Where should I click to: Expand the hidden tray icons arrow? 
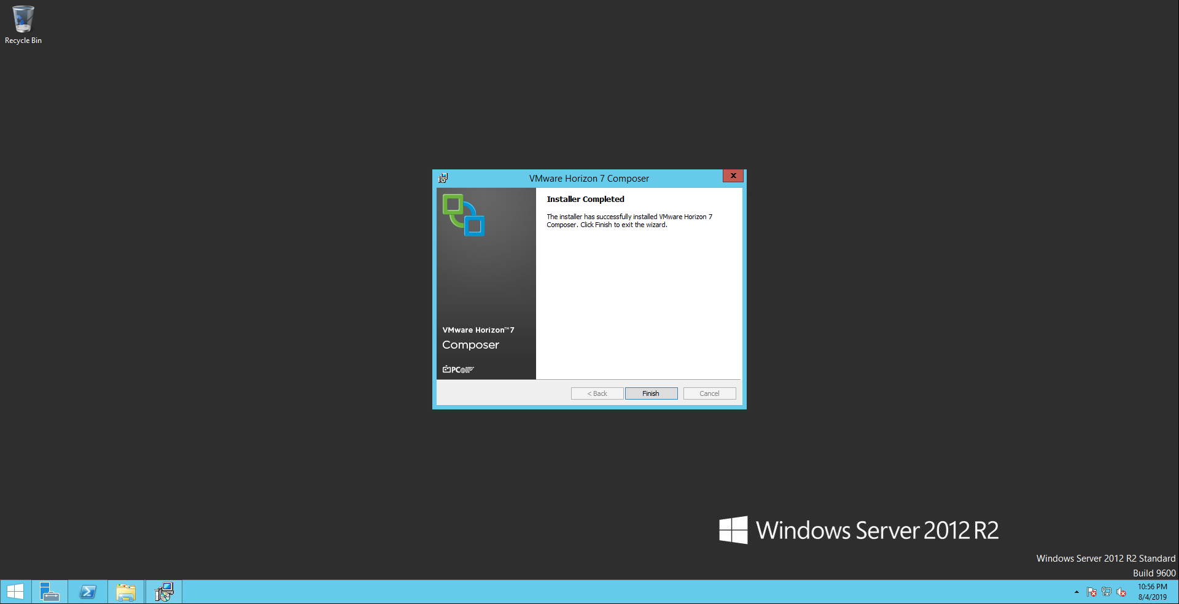coord(1076,592)
